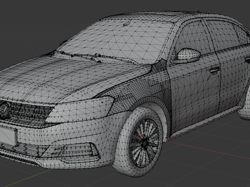
Task: Click the driver-side mirror on the car model
Action: (x=189, y=55)
